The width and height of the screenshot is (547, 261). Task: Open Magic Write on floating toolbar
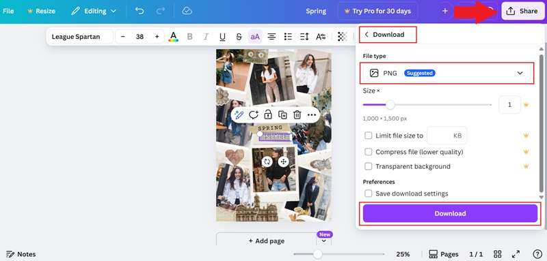(x=239, y=114)
